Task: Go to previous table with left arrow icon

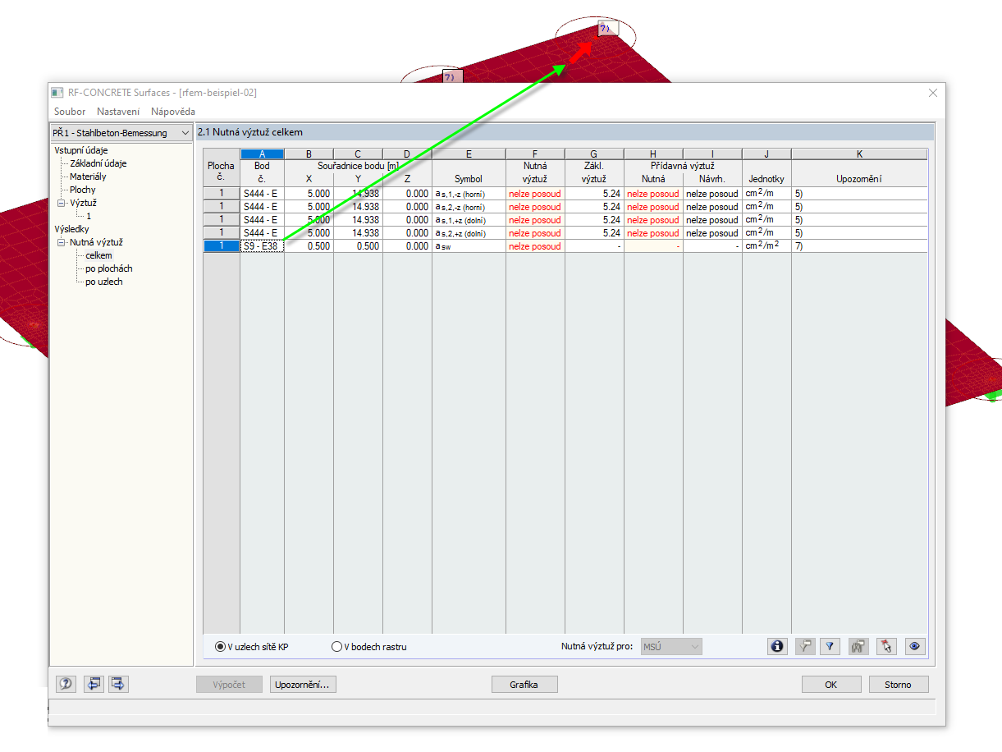Action: coord(94,684)
